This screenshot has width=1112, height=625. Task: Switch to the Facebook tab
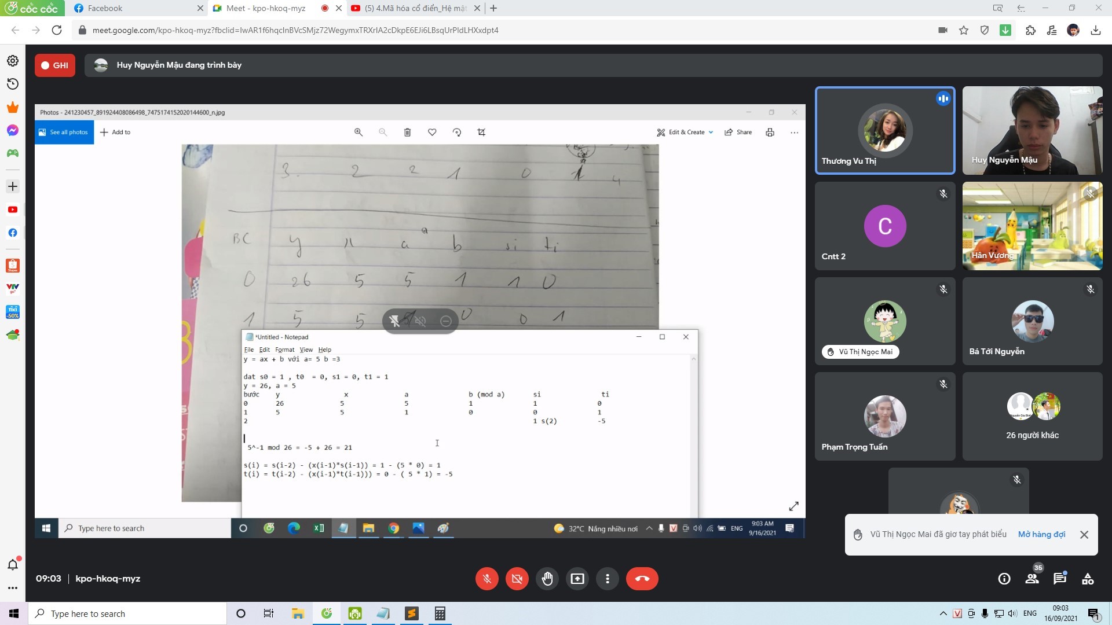(x=105, y=8)
